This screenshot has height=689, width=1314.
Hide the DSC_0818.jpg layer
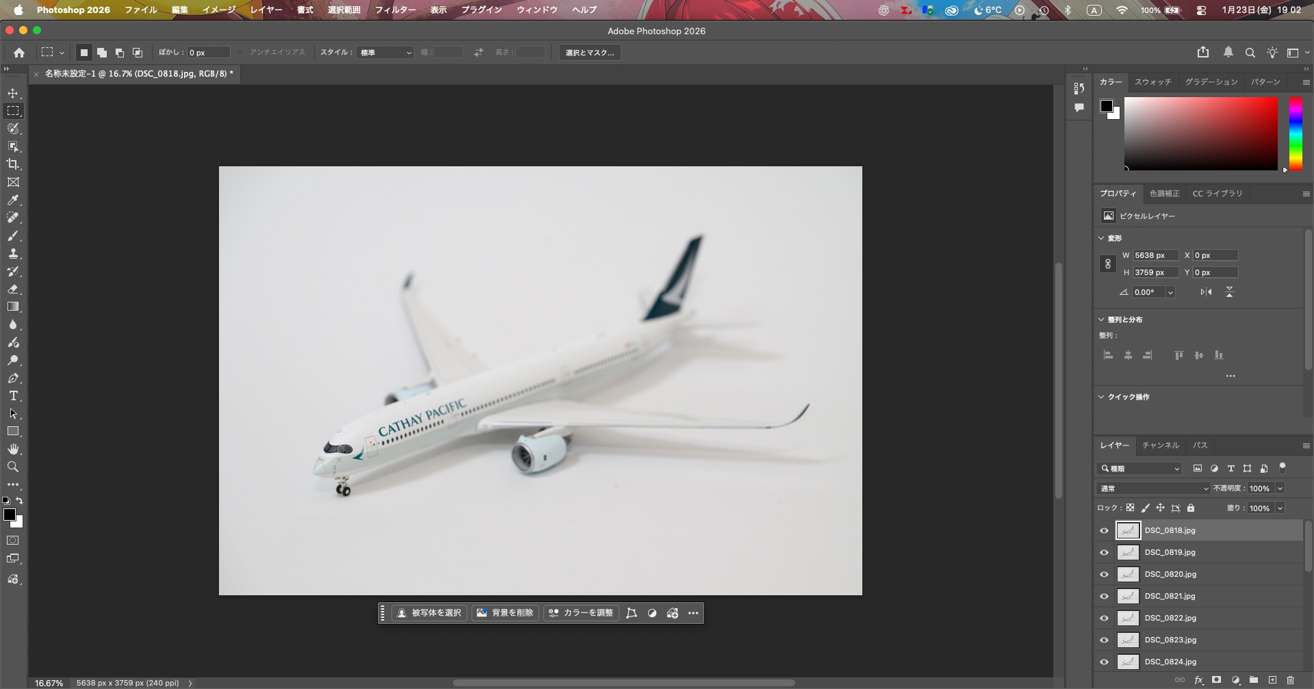[1104, 530]
